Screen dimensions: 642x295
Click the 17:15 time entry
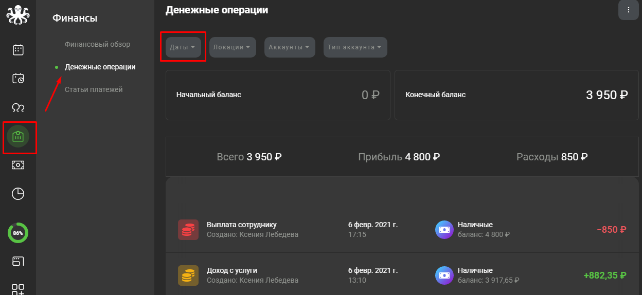coord(357,234)
